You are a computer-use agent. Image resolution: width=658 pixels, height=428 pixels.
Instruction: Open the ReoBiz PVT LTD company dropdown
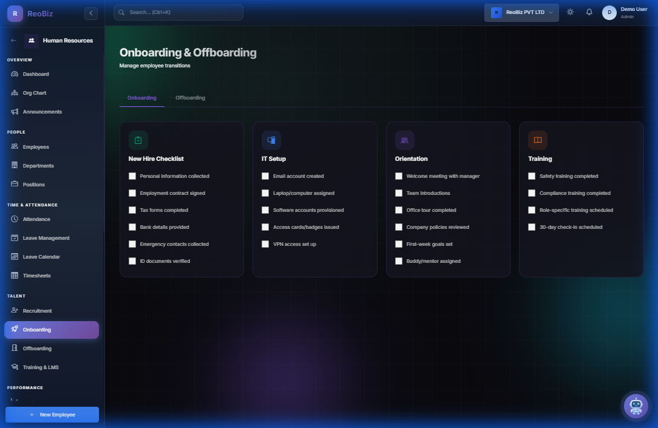click(521, 12)
